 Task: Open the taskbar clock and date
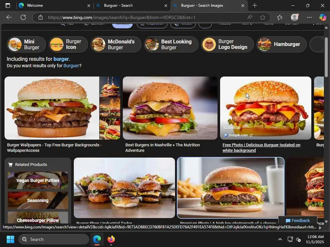[x=315, y=239]
